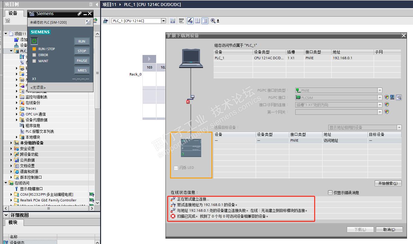Open the interface/subnet connection dropdown
Viewport: 413px width, 244px height.
pyautogui.click(x=380, y=105)
